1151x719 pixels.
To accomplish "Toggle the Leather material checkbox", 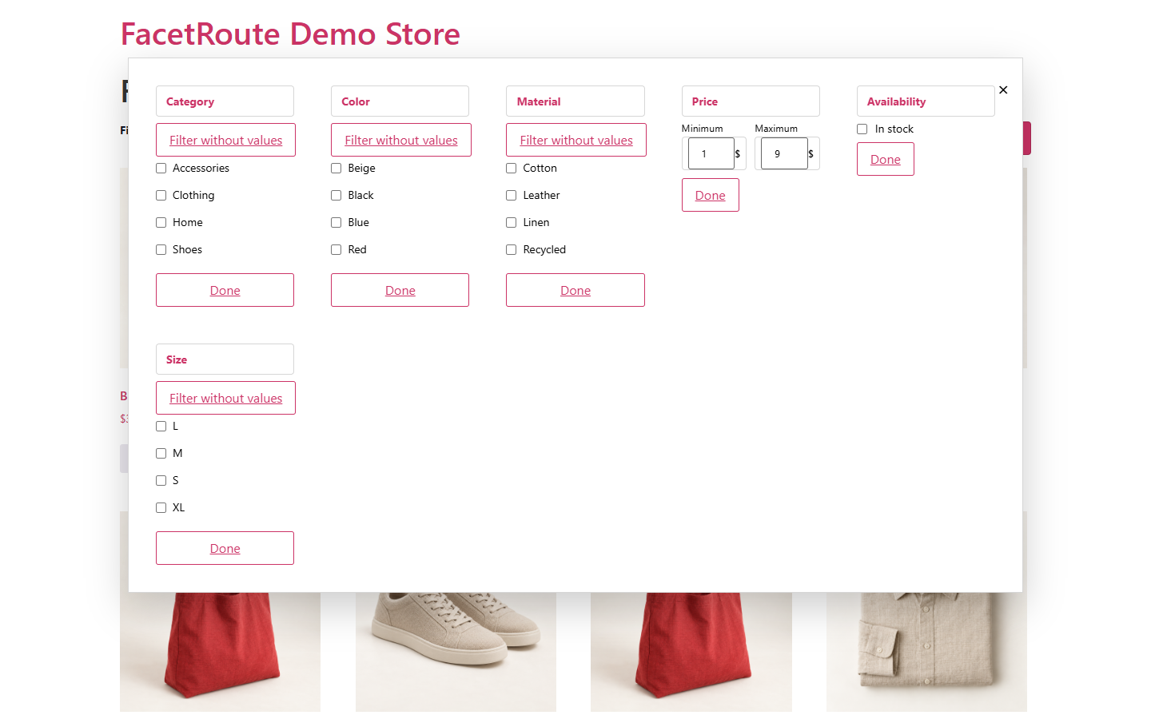I will [x=511, y=195].
